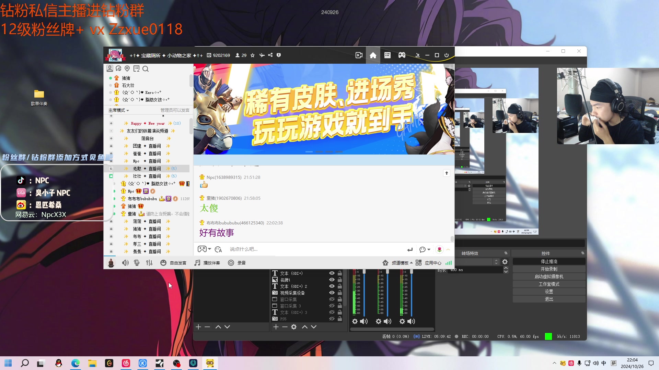Expand the gift panel chevron beside flower
This screenshot has height=370, width=659.
pyautogui.click(x=448, y=249)
